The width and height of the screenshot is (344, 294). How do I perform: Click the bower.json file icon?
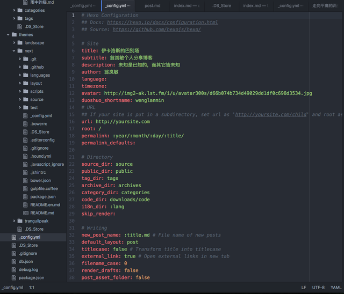(x=25, y=180)
